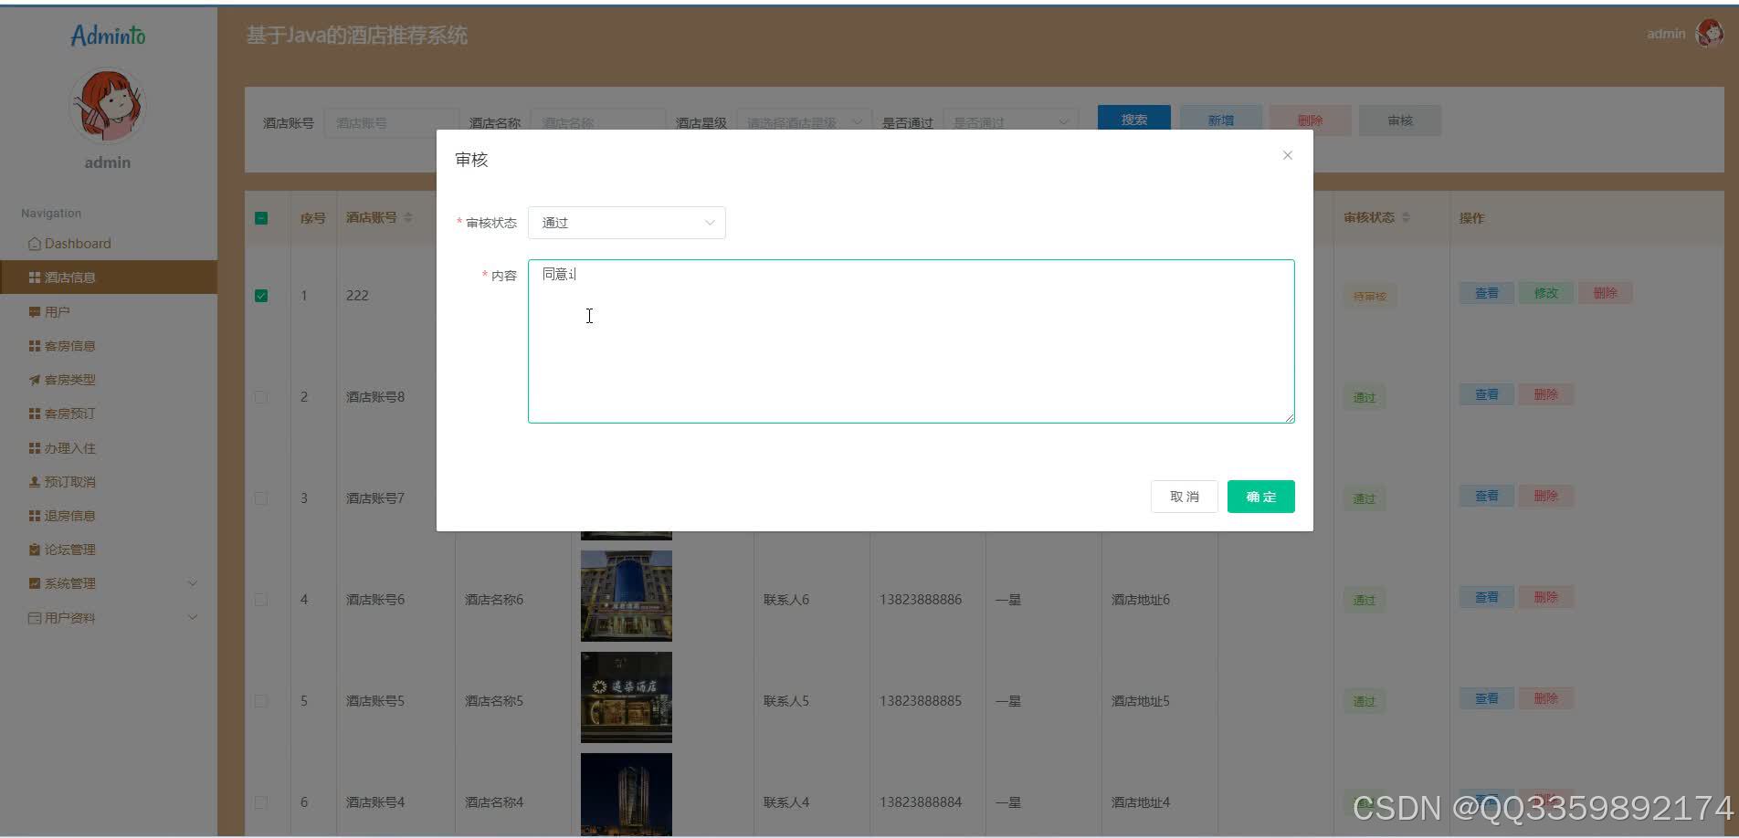Viewport: 1739px width, 838px height.
Task: Open the hotel thumbnail in 酒店名称5 row
Action: (x=627, y=697)
